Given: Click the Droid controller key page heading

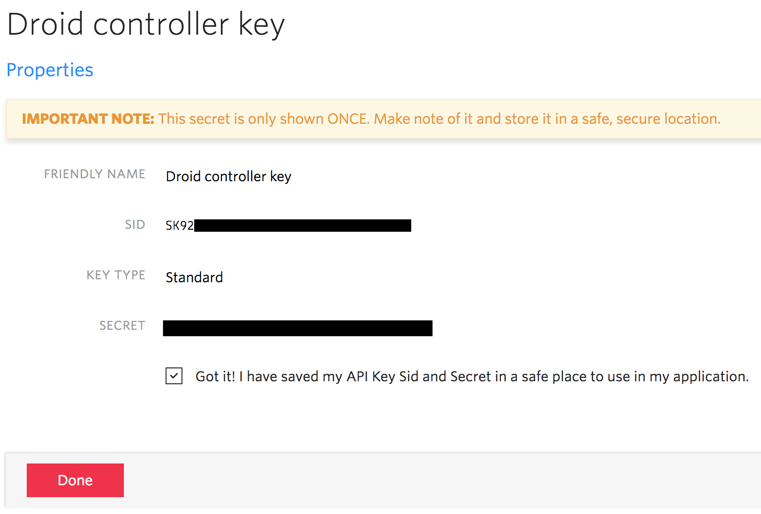Looking at the screenshot, I should (146, 24).
